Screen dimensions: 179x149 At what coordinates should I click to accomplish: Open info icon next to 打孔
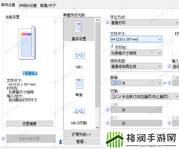(x=169, y=123)
